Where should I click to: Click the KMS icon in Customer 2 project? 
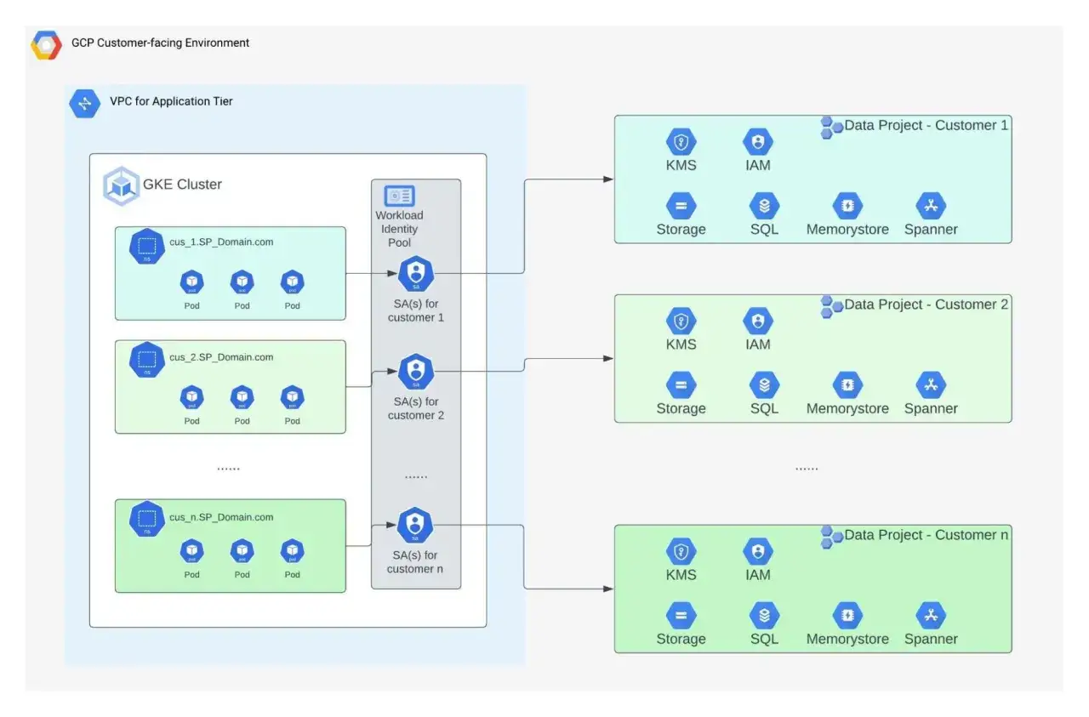681,321
